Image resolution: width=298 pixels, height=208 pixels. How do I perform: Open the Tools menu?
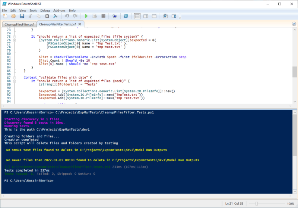[x=33, y=10]
